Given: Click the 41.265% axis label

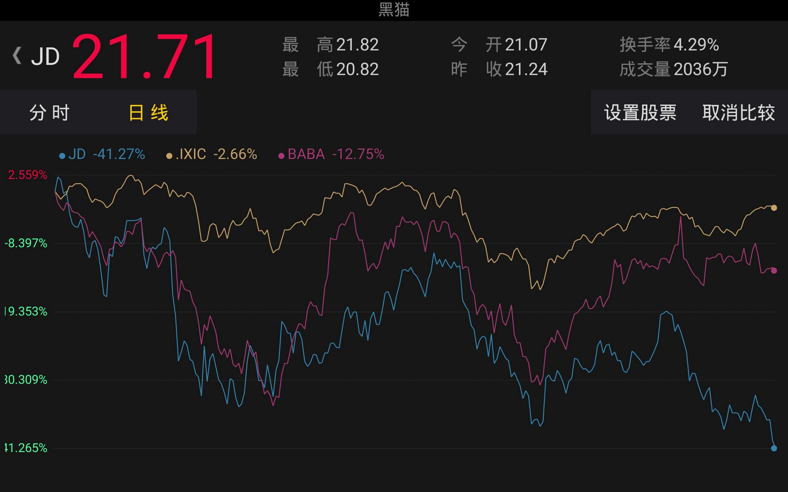Looking at the screenshot, I should [26, 448].
